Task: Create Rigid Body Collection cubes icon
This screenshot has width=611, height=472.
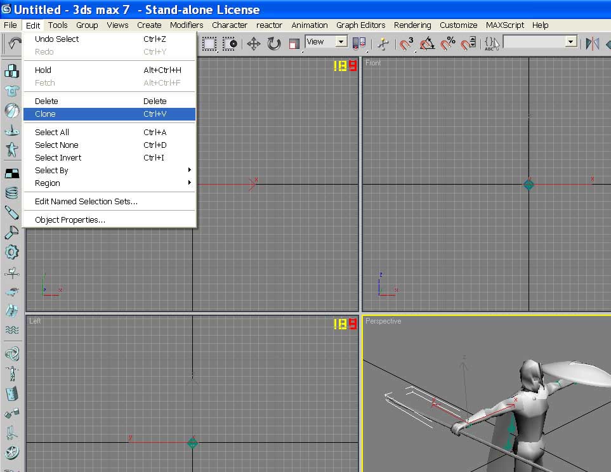Action: 11,71
